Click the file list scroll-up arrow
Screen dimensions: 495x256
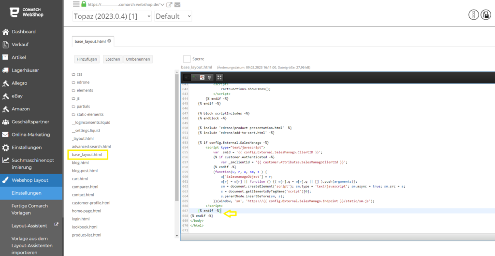click(177, 72)
